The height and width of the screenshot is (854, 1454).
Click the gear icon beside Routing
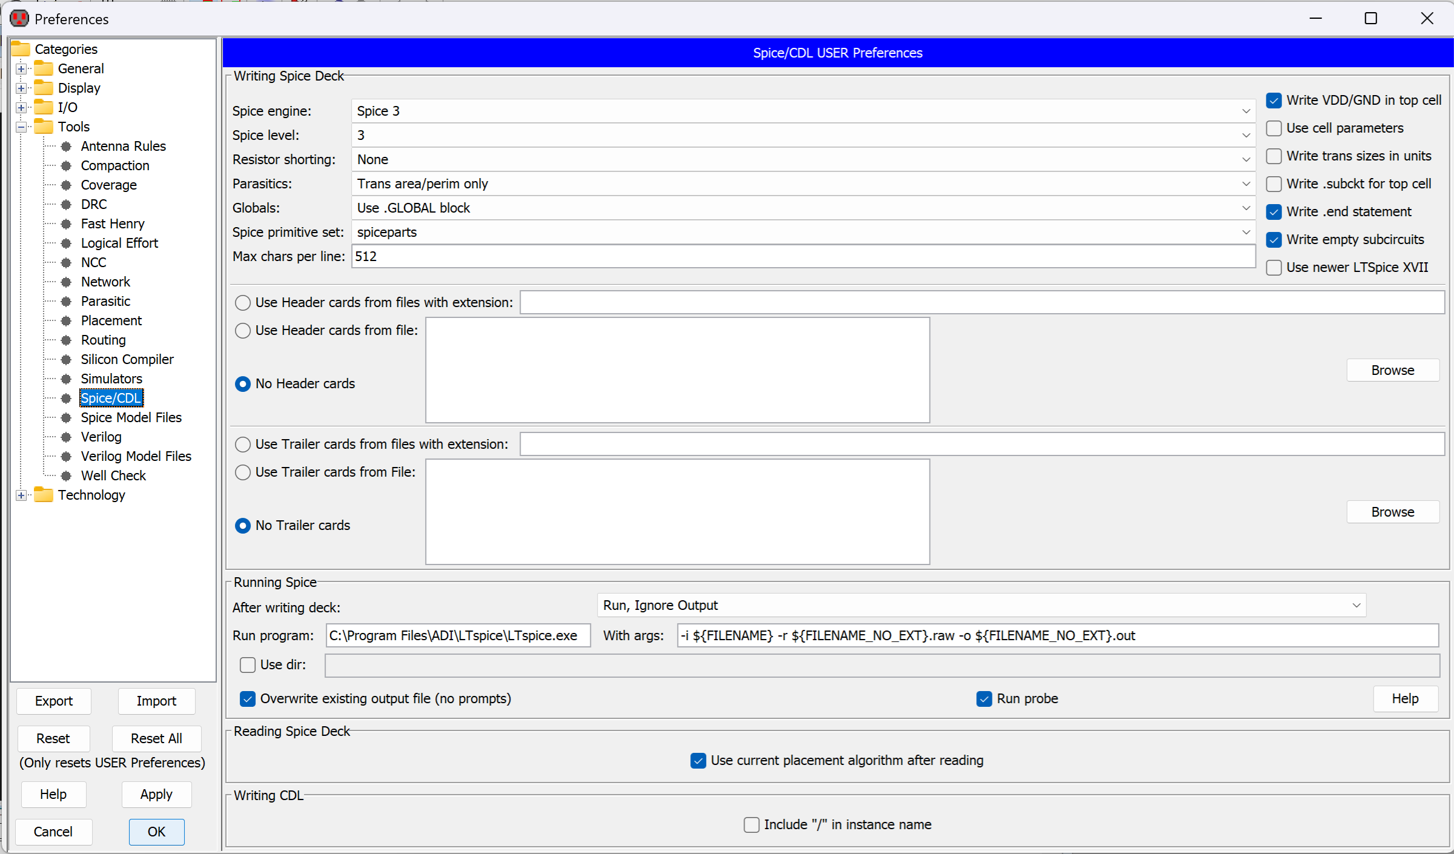coord(67,340)
